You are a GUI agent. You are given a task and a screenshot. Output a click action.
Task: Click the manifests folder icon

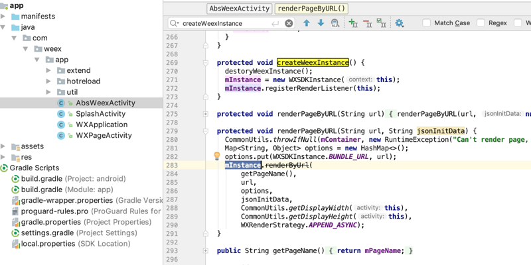click(15, 16)
